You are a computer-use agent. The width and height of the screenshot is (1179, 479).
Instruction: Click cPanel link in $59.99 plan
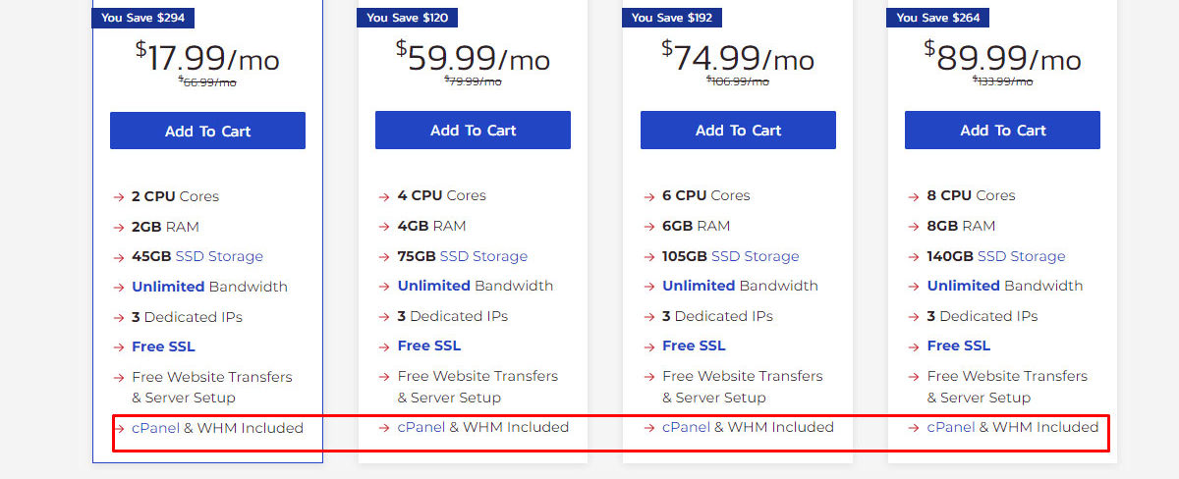coord(421,427)
